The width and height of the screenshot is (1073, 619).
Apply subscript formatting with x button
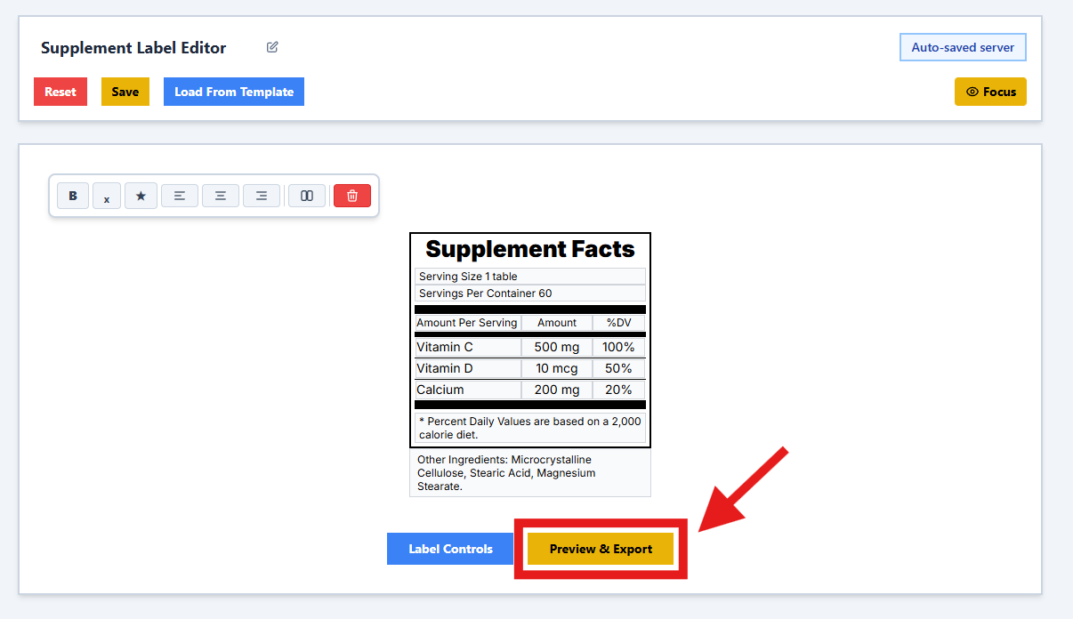[x=107, y=197]
